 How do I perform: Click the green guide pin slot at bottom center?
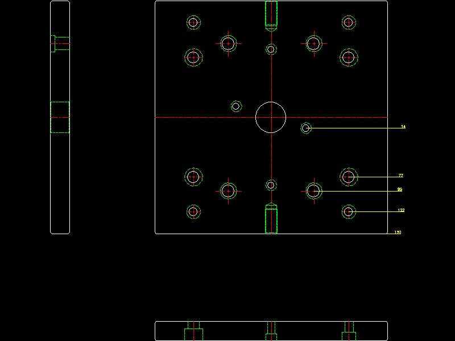pyautogui.click(x=271, y=219)
